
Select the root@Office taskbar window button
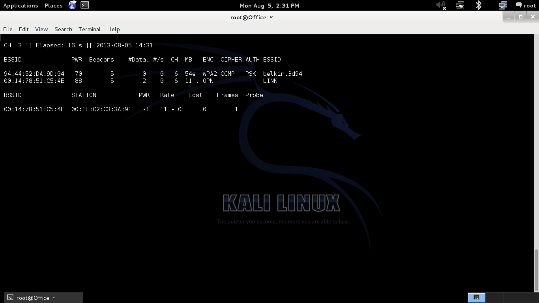click(44, 297)
